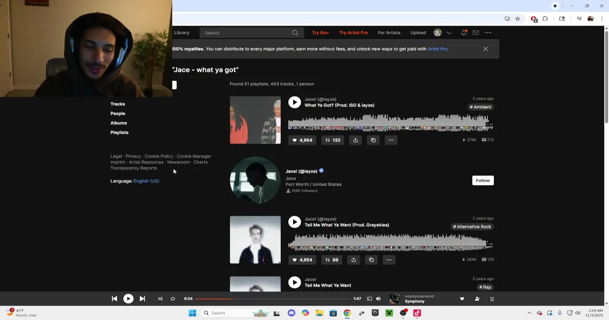The image size is (609, 320).
Task: Seek along the player progress bar
Action: [273, 299]
